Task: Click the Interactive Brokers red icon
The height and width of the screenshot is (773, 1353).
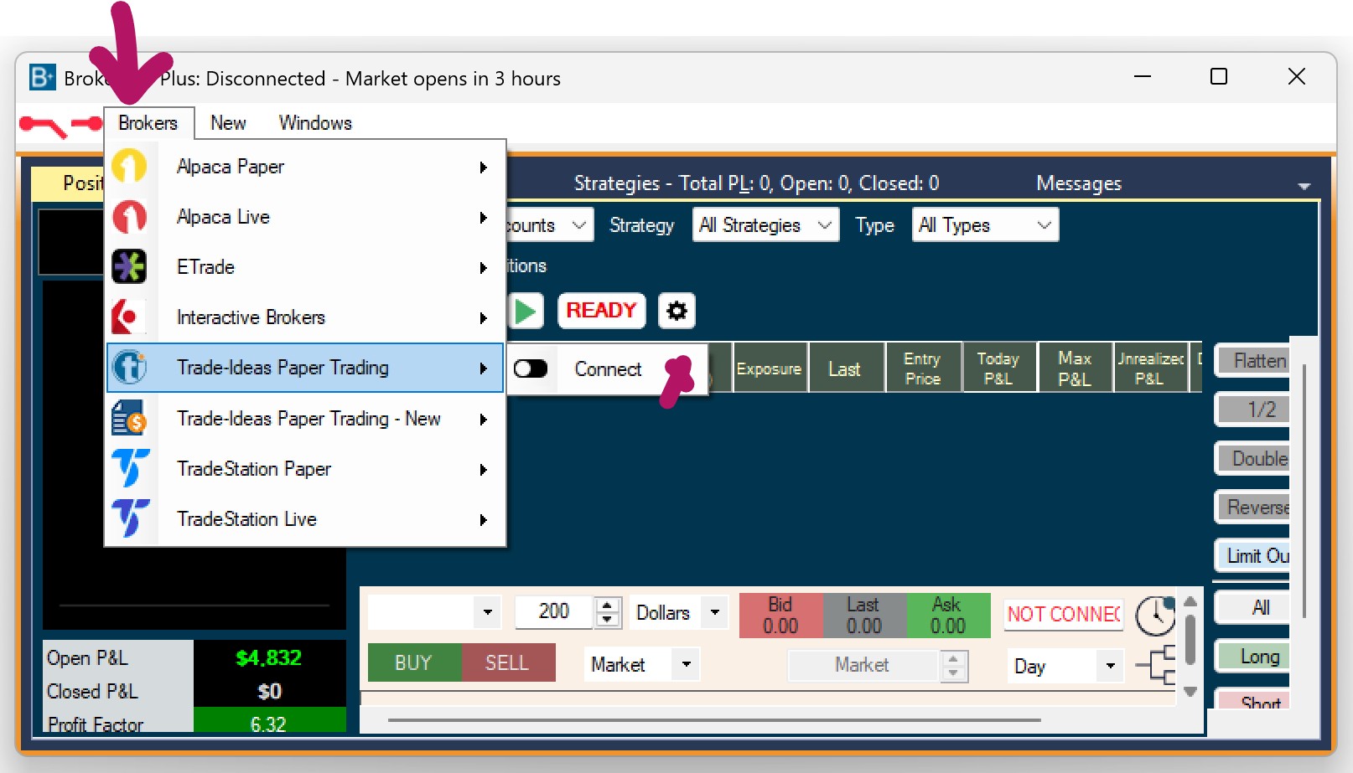Action: (129, 317)
